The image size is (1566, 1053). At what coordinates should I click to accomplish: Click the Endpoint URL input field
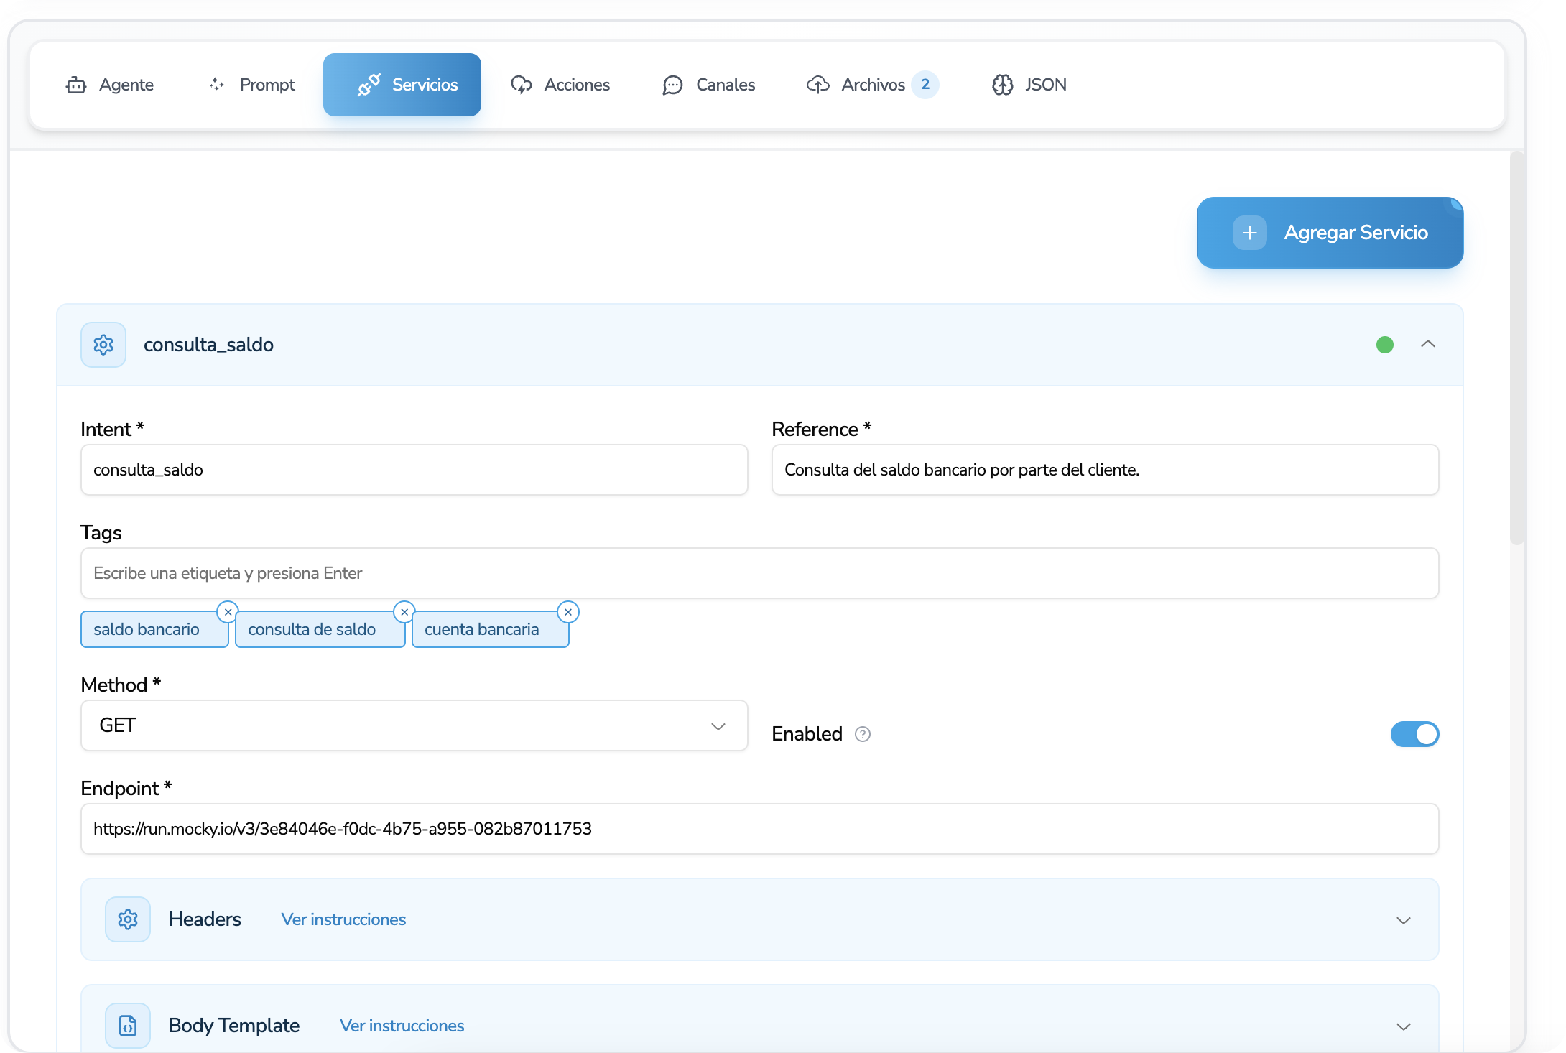[759, 829]
